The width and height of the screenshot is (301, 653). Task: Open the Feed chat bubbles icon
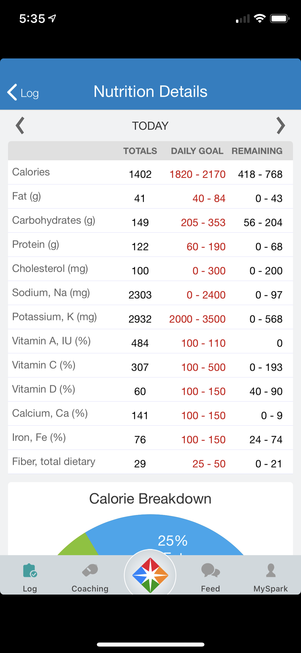(x=211, y=570)
